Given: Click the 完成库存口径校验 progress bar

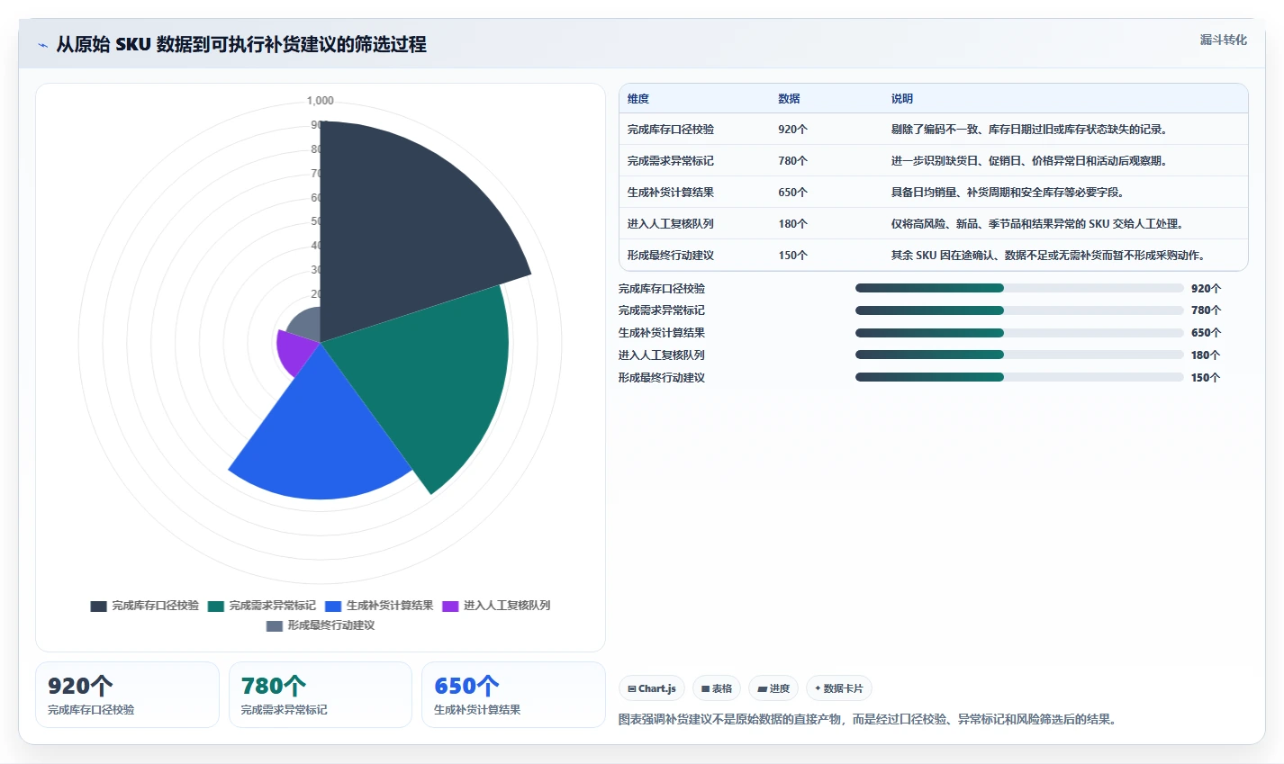Looking at the screenshot, I should coord(1019,288).
